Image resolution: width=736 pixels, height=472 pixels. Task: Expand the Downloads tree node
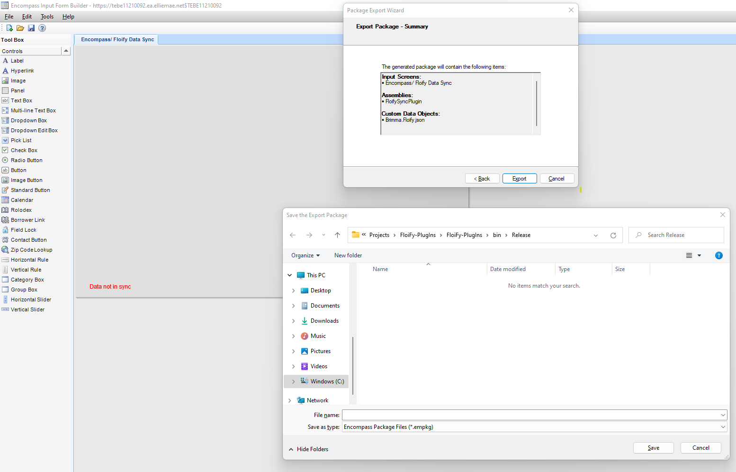coord(293,321)
